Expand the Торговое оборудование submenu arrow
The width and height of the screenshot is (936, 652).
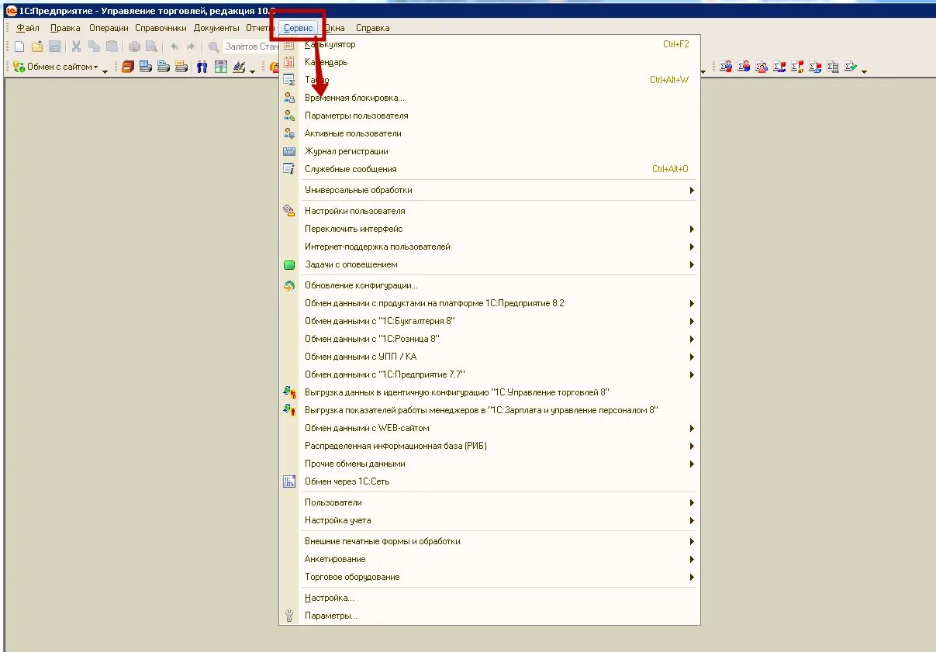pyautogui.click(x=691, y=577)
